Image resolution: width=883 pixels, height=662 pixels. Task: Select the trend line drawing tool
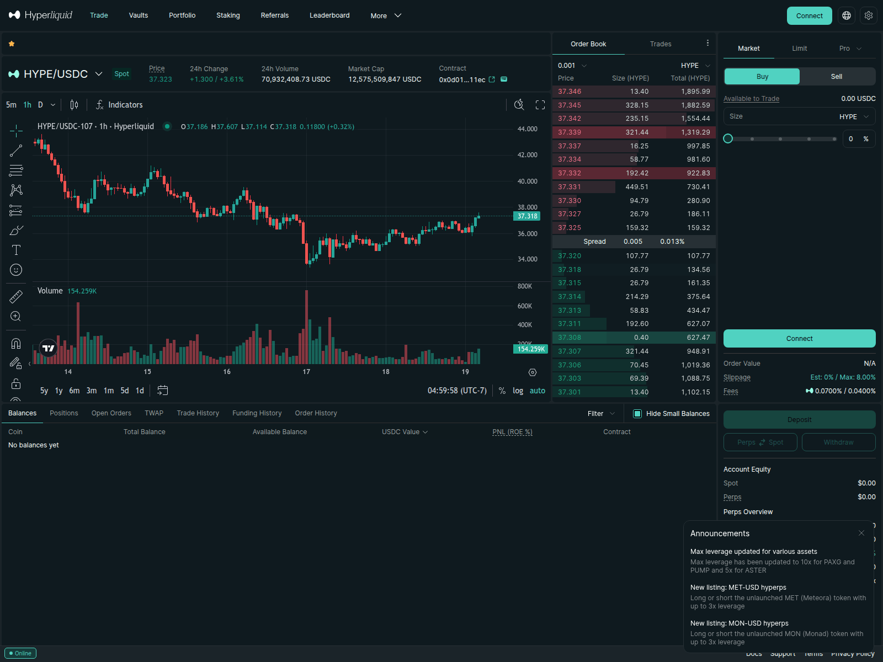tap(16, 151)
